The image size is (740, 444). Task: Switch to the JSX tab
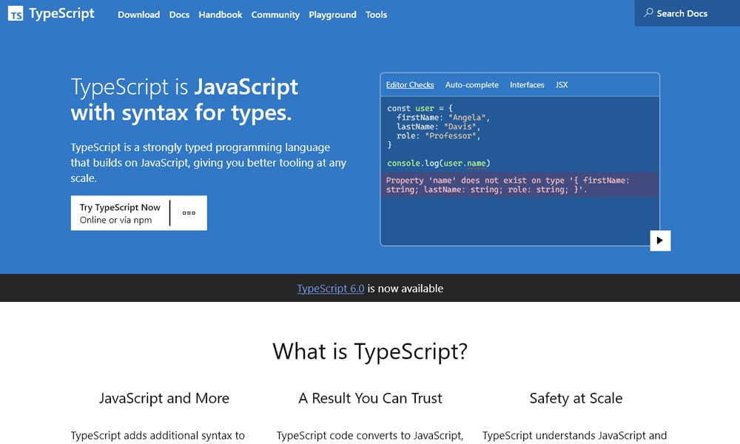tap(562, 85)
